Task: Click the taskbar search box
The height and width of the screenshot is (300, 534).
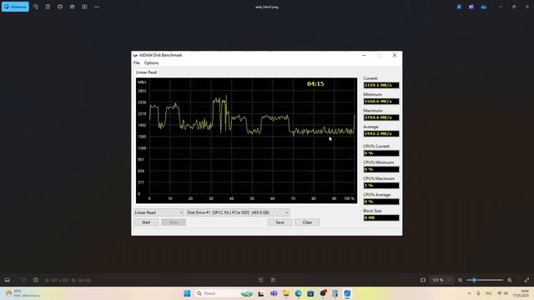Action: coord(224,293)
